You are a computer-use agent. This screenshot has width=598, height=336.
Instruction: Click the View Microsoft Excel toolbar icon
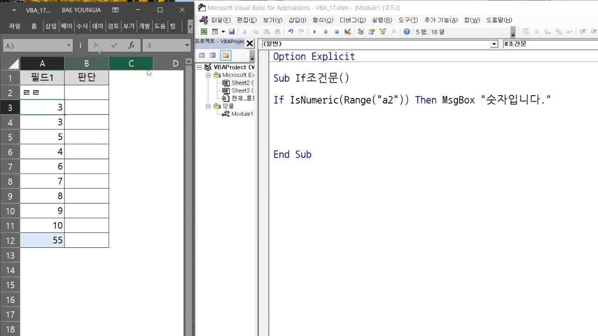click(204, 32)
